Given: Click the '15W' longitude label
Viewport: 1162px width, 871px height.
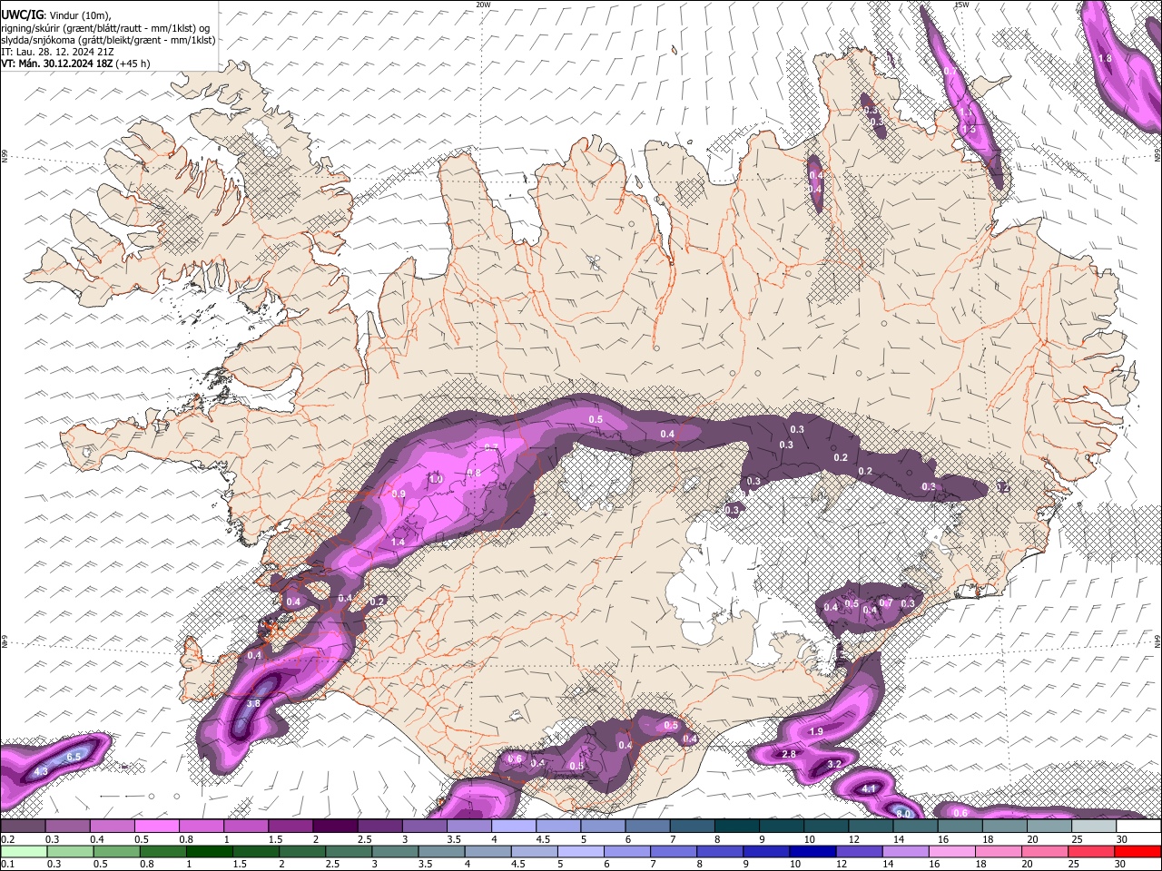Looking at the screenshot, I should click(x=961, y=5).
